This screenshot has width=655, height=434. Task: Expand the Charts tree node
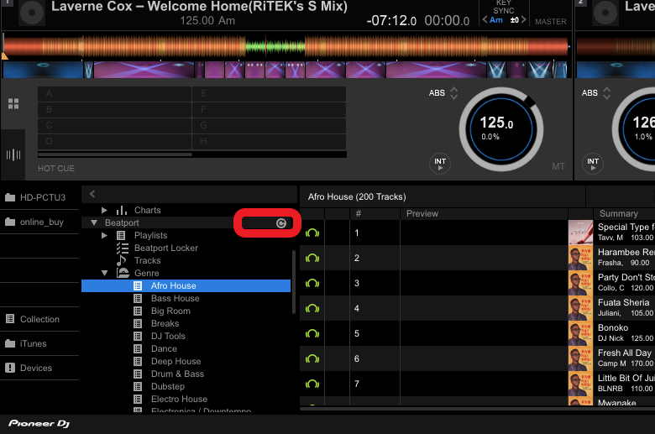104,210
